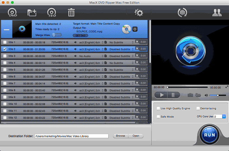
Task: Click the preview volume slider
Action: pyautogui.click(x=218, y=95)
